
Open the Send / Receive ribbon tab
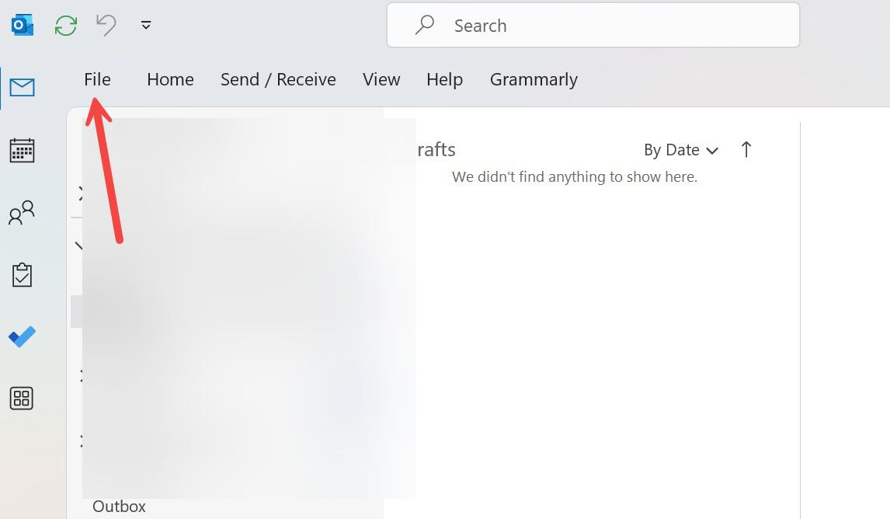click(278, 78)
